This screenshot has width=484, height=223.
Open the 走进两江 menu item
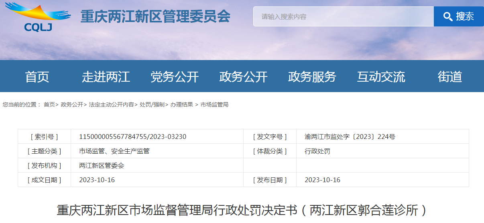point(106,76)
